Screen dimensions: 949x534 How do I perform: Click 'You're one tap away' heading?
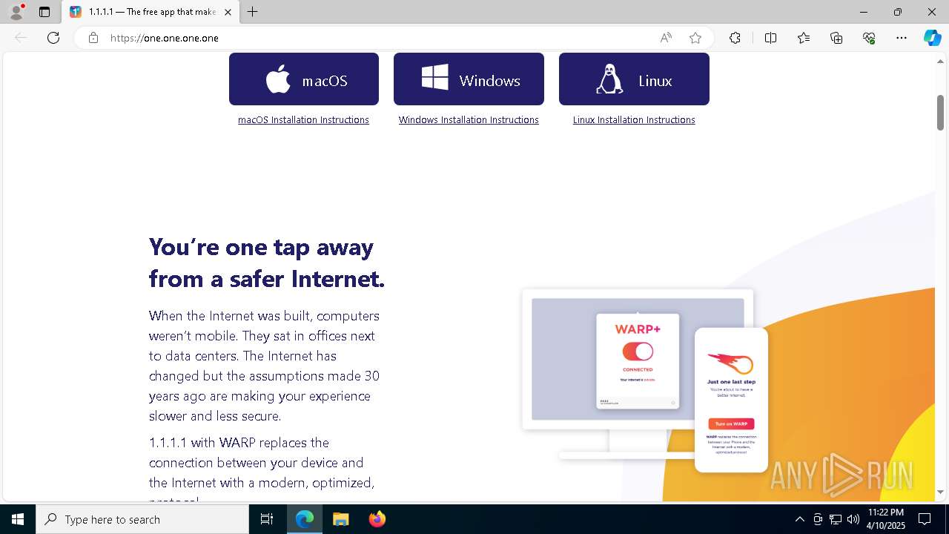(x=267, y=263)
